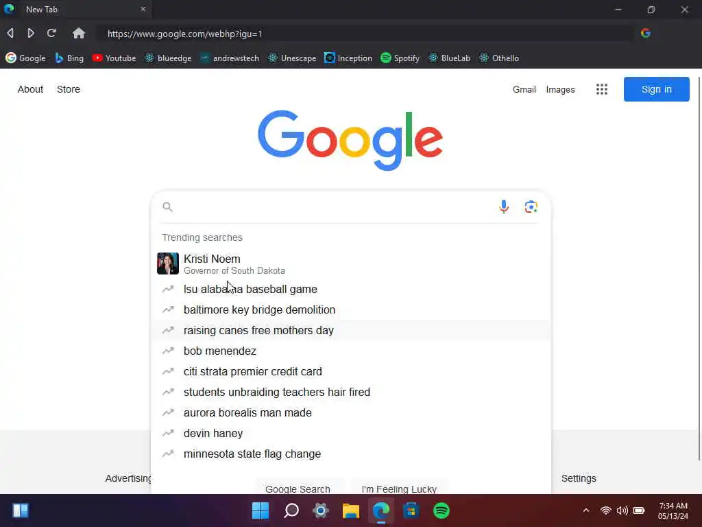
Task: Open Gmail link
Action: pyautogui.click(x=524, y=89)
